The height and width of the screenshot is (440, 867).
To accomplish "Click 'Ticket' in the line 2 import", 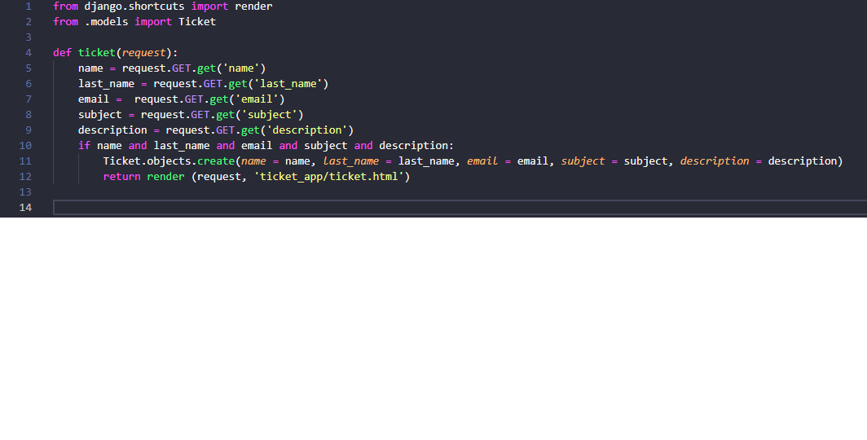I will 197,22.
